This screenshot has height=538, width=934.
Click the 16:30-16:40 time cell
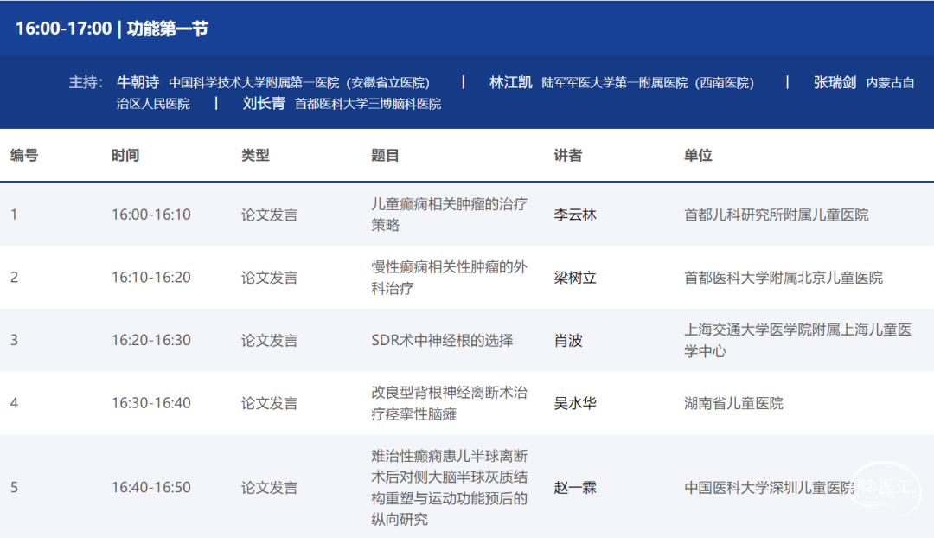pyautogui.click(x=151, y=403)
